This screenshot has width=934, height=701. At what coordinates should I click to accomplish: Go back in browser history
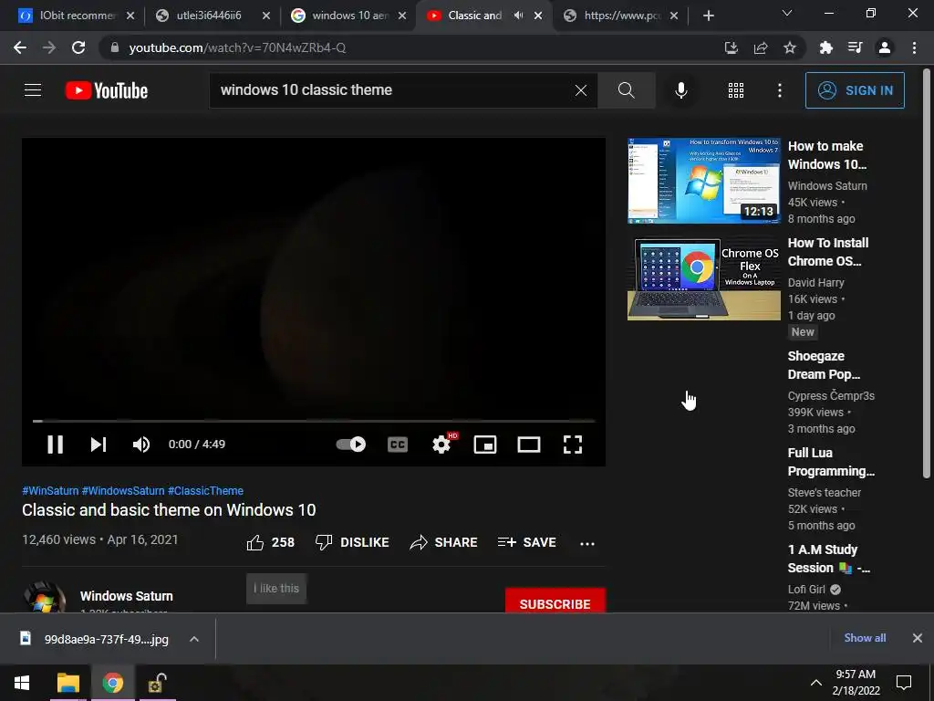pos(20,47)
